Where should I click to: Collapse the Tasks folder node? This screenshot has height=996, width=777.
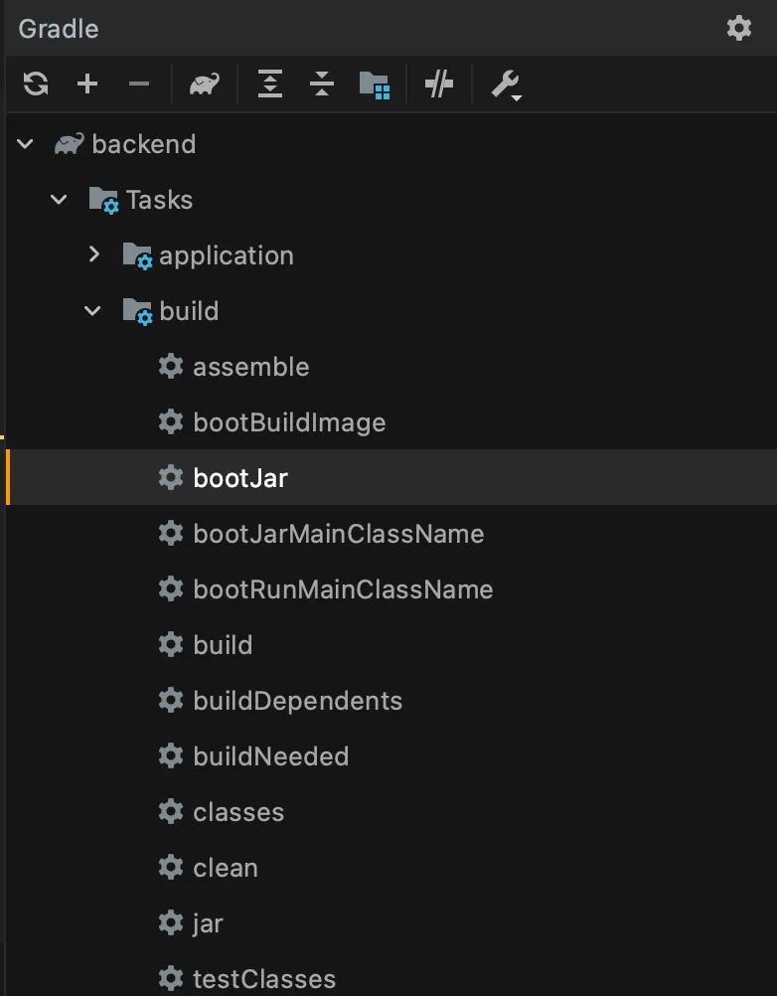(x=60, y=200)
